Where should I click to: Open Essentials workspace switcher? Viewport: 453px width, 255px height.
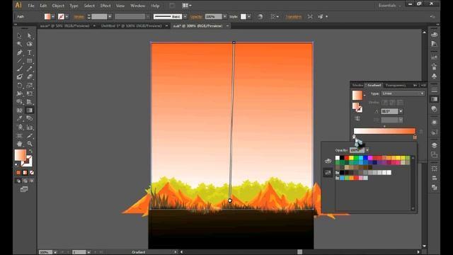click(x=390, y=6)
